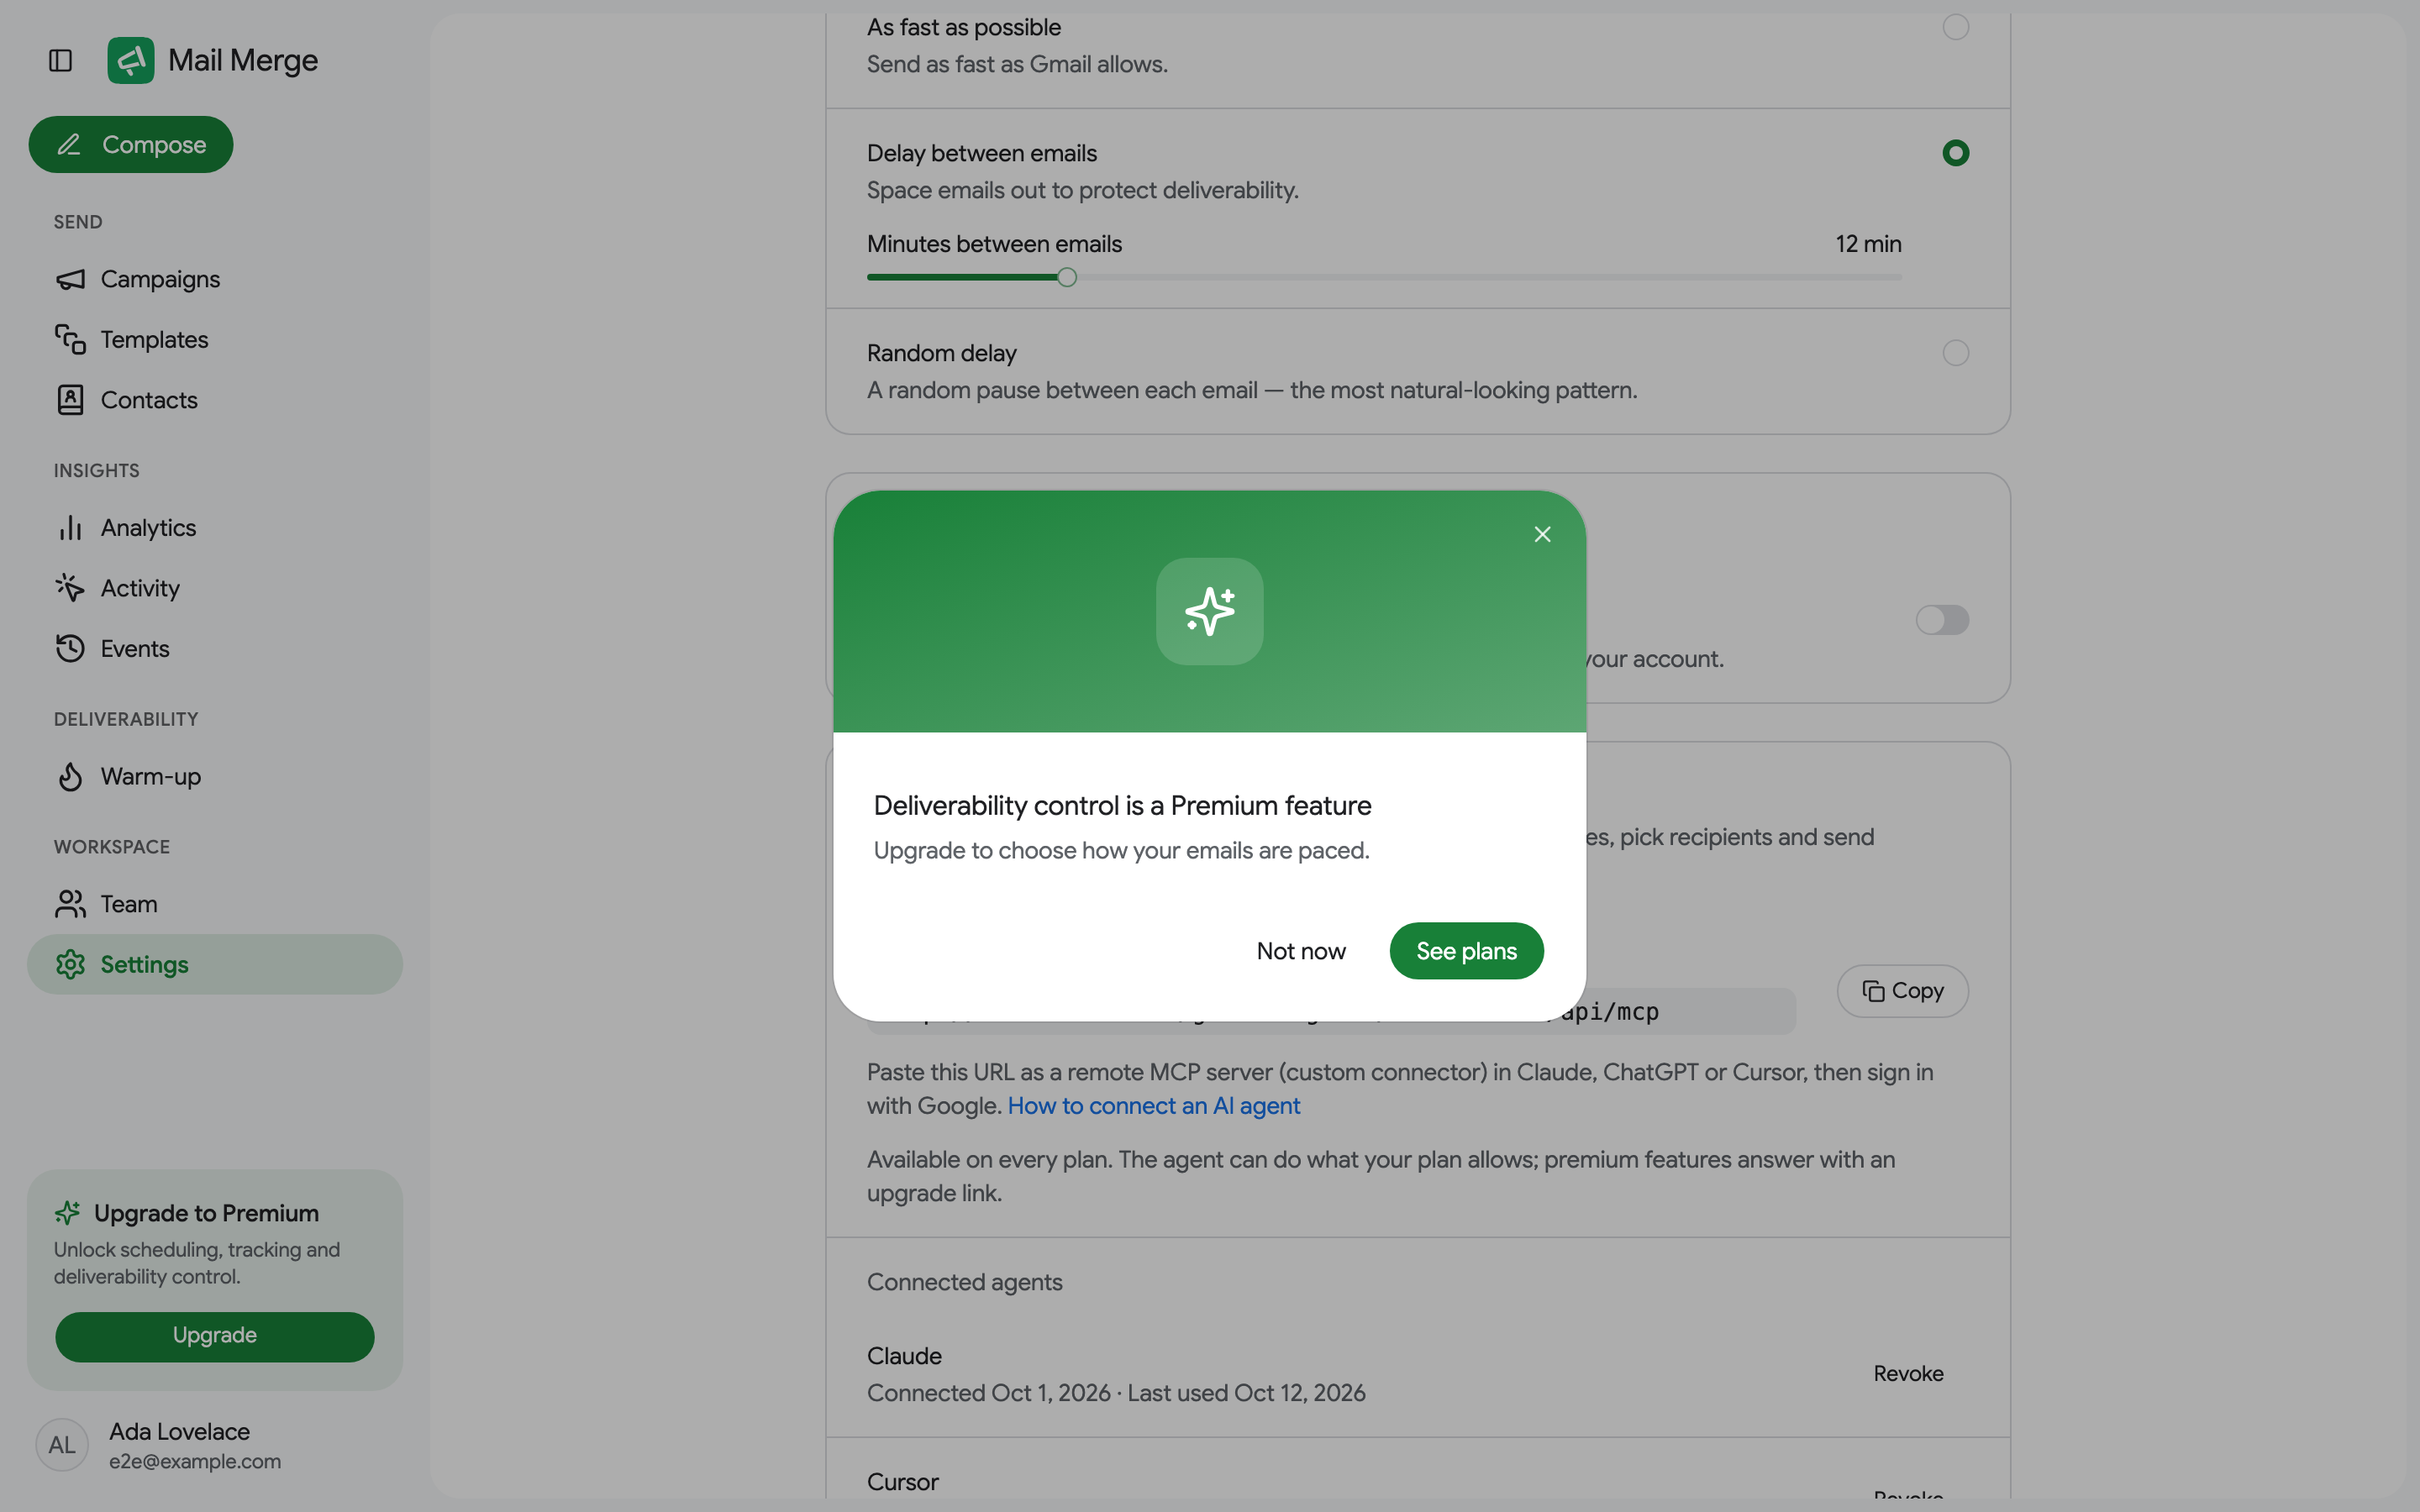2420x1512 pixels.
Task: Click the Minutes between emails slider handle
Action: point(1067,277)
